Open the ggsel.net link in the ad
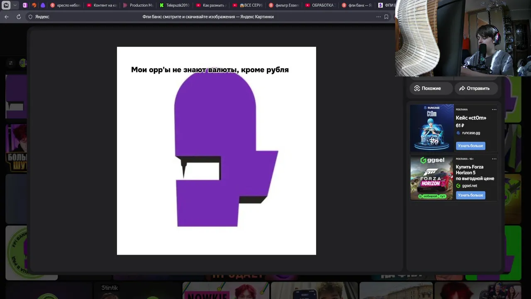531x299 pixels. (x=470, y=186)
